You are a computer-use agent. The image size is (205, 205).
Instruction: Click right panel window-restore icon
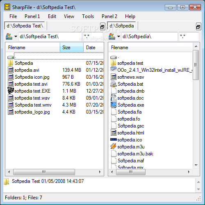[198, 27]
